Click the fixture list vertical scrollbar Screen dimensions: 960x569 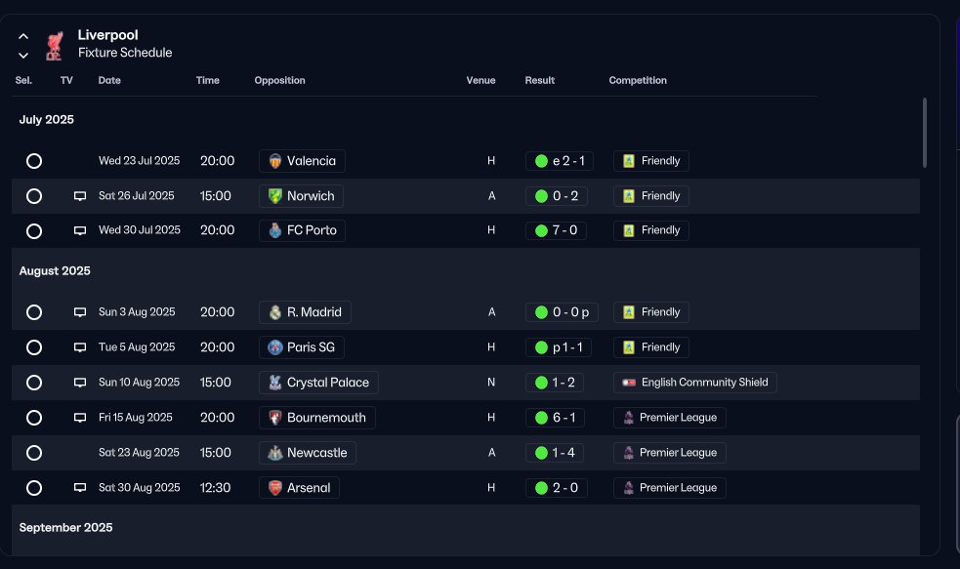[x=925, y=132]
